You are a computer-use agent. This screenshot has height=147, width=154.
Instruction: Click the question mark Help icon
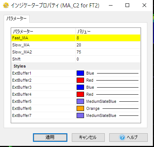pos(122,137)
